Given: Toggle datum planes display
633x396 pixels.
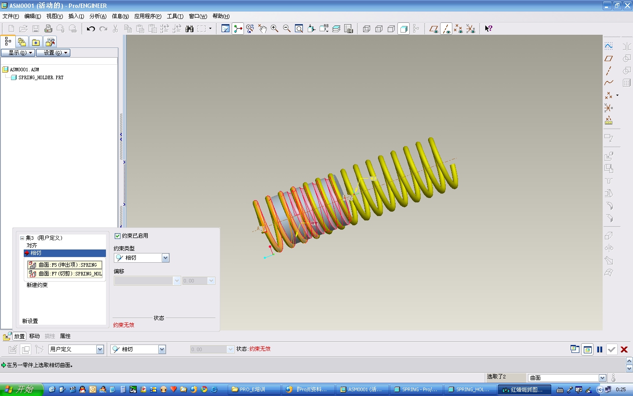Looking at the screenshot, I should (434, 29).
